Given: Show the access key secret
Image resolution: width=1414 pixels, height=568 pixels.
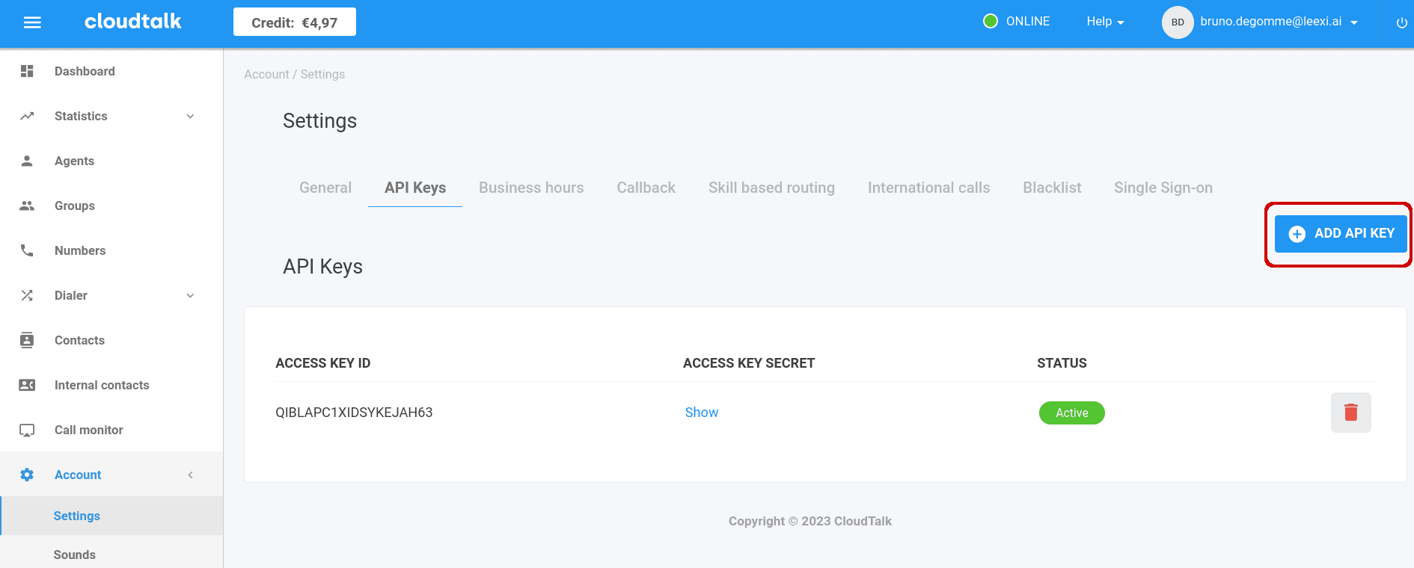Looking at the screenshot, I should click(702, 413).
